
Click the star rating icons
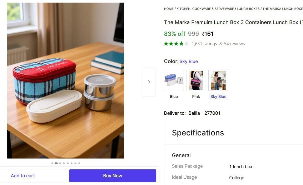[176, 43]
